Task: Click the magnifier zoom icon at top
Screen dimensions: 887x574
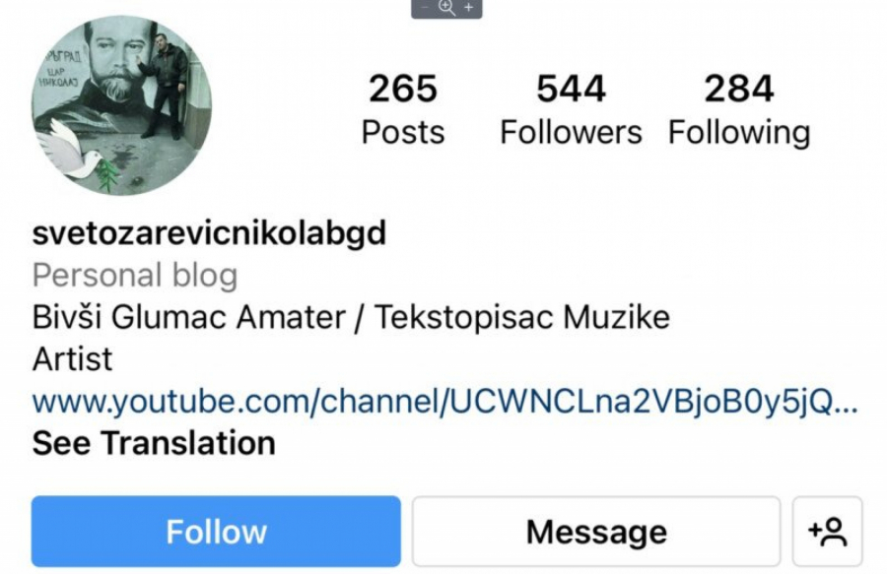Action: click(x=446, y=7)
